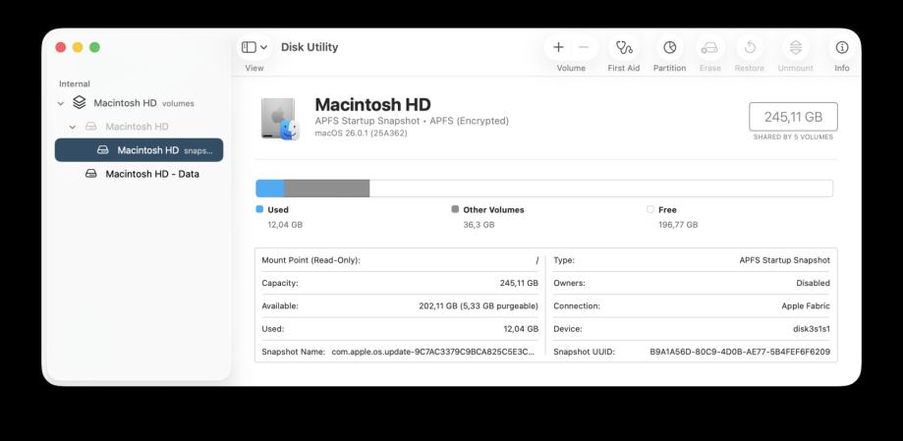Click the Erase drive icon
The width and height of the screenshot is (903, 441).
tap(709, 48)
